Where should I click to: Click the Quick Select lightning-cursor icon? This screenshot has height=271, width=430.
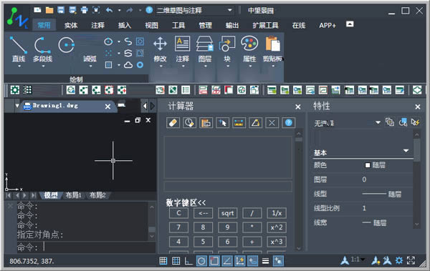(x=415, y=122)
